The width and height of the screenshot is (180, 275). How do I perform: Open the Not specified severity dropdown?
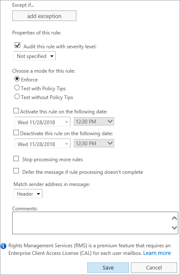click(x=34, y=56)
